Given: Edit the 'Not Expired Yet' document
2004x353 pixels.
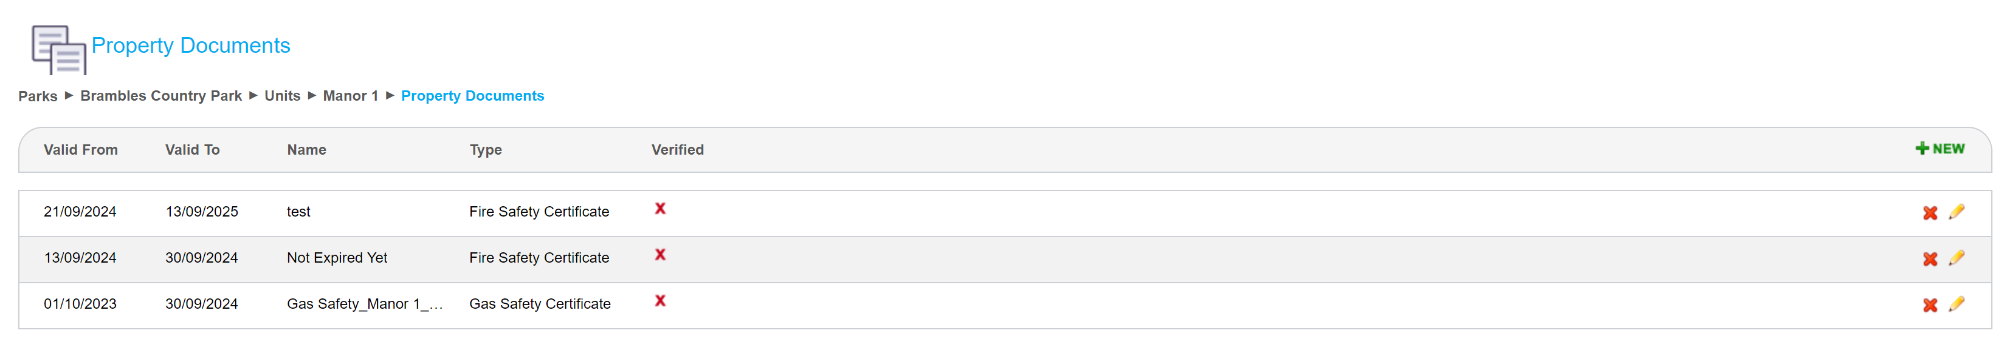Looking at the screenshot, I should point(1956,258).
